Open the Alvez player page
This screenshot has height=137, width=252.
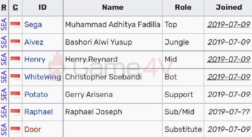point(34,42)
